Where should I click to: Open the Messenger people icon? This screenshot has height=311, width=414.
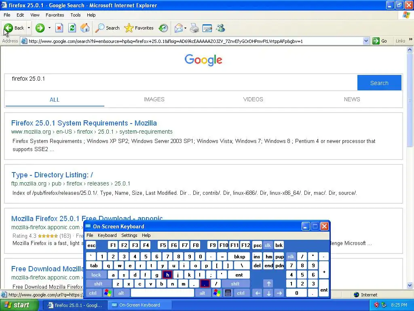[x=220, y=28]
